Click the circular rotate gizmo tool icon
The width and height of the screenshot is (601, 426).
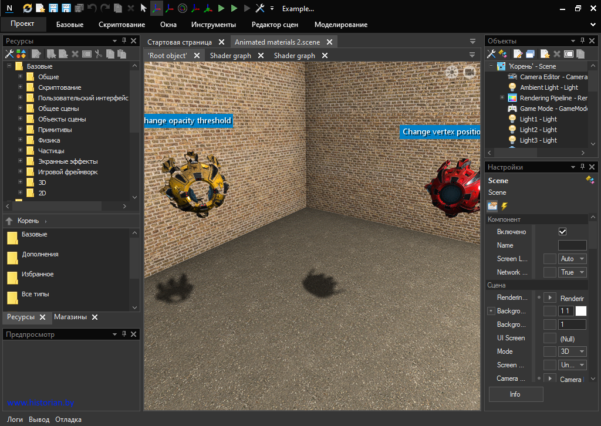(x=183, y=8)
